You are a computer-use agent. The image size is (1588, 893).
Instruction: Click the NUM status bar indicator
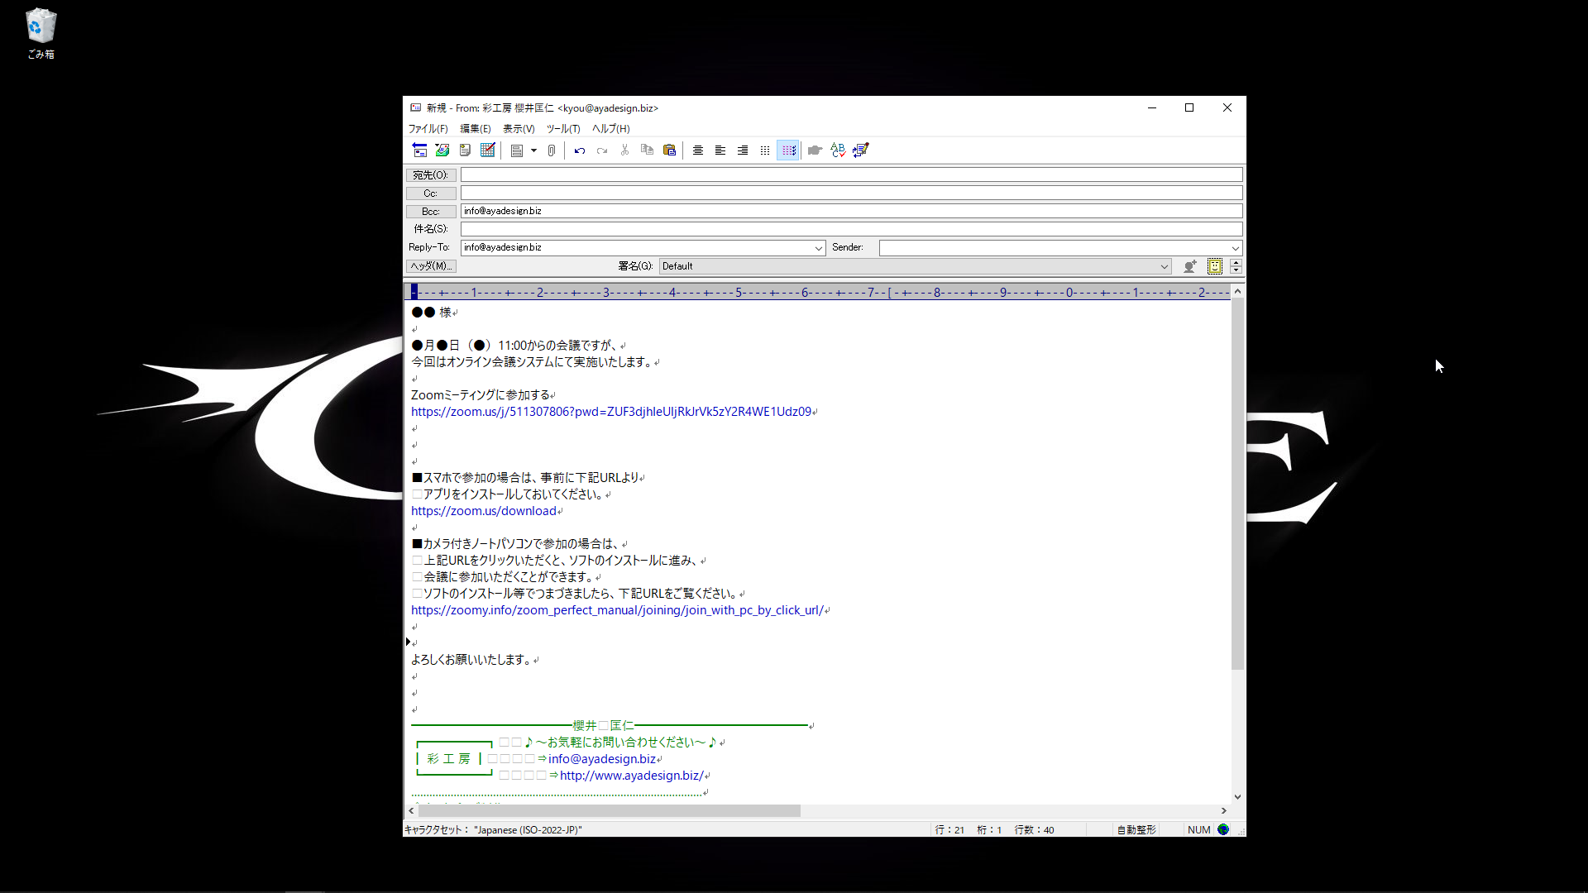point(1198,830)
